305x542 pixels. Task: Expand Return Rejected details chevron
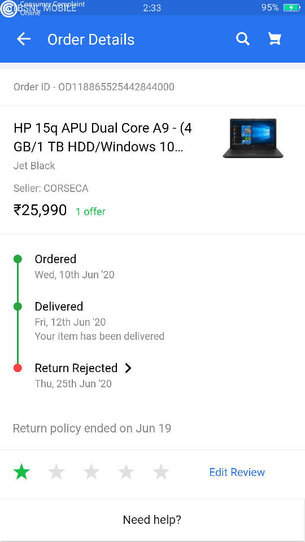click(x=128, y=368)
